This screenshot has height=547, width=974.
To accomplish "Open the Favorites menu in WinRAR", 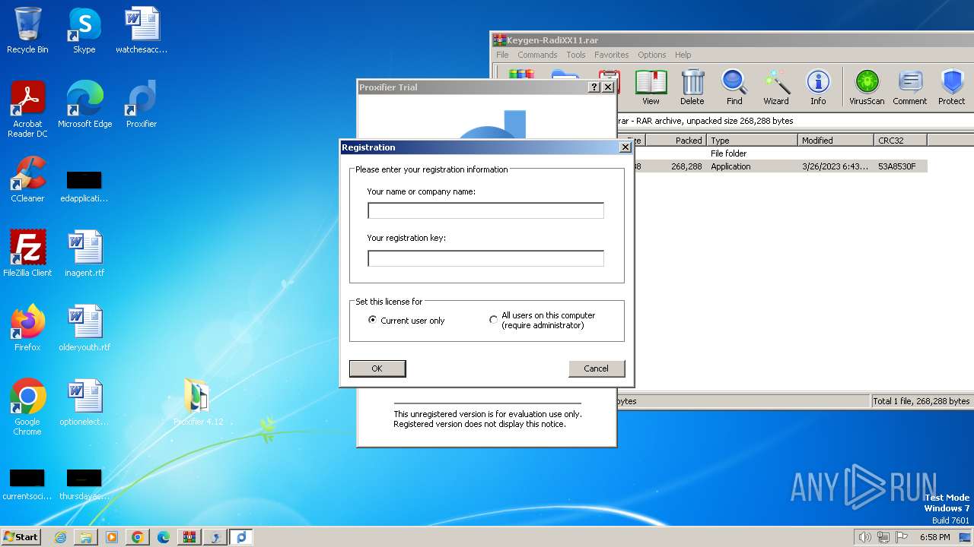I will pos(611,55).
